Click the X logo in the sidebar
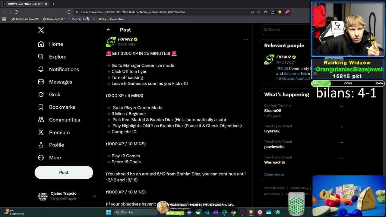 (41, 30)
